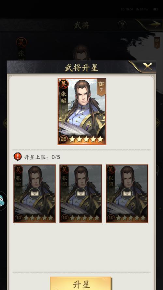Viewport: 163px width, 290px height.
Task: Click the 升星 button
Action: (81, 283)
